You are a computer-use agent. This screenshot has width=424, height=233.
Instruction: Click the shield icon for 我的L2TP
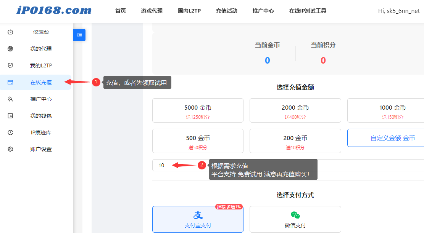coord(10,65)
